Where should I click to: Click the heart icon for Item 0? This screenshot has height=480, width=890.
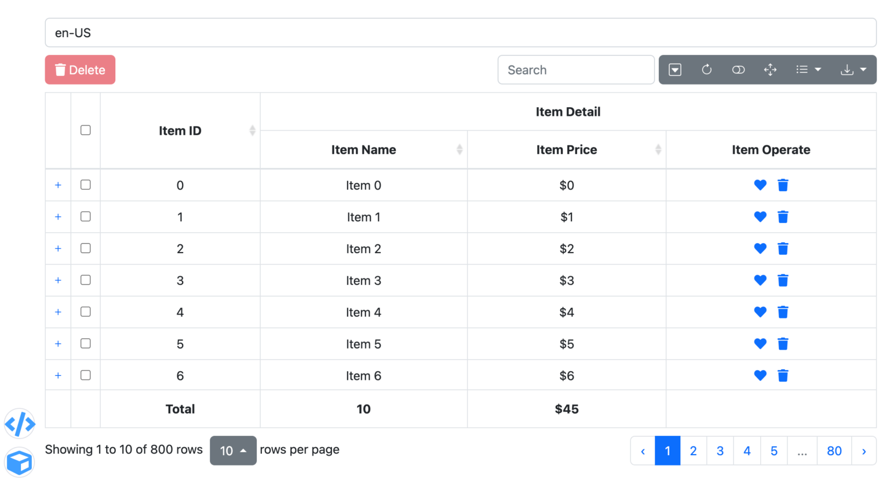(x=760, y=185)
